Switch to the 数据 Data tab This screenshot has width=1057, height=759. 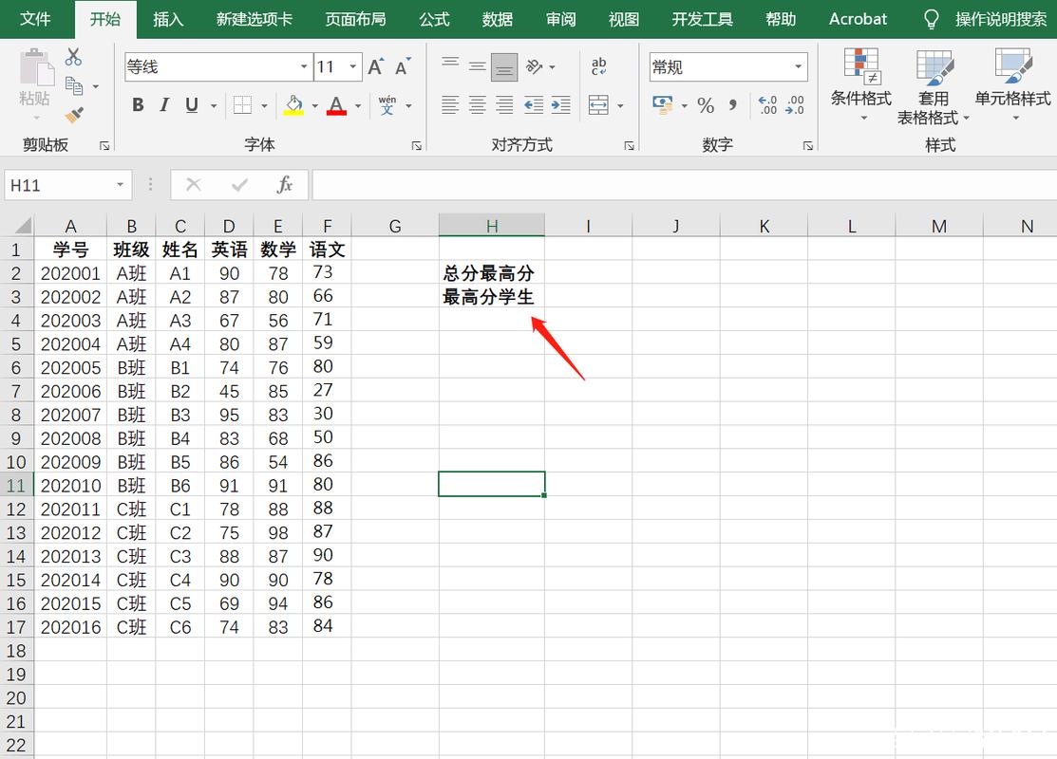pyautogui.click(x=498, y=19)
